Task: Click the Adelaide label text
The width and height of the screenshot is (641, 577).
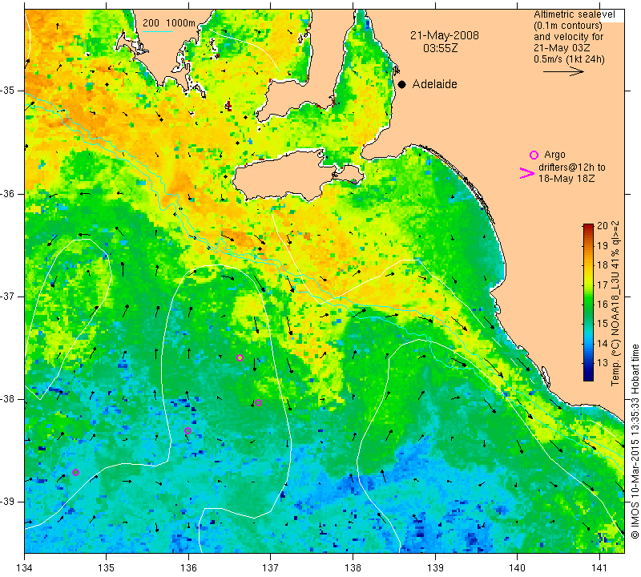Action: pyautogui.click(x=434, y=84)
